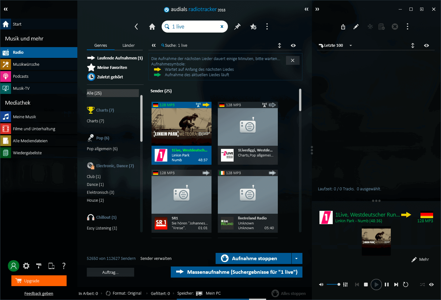Click sort arrows in the results header
This screenshot has height=300, width=441.
click(x=279, y=46)
